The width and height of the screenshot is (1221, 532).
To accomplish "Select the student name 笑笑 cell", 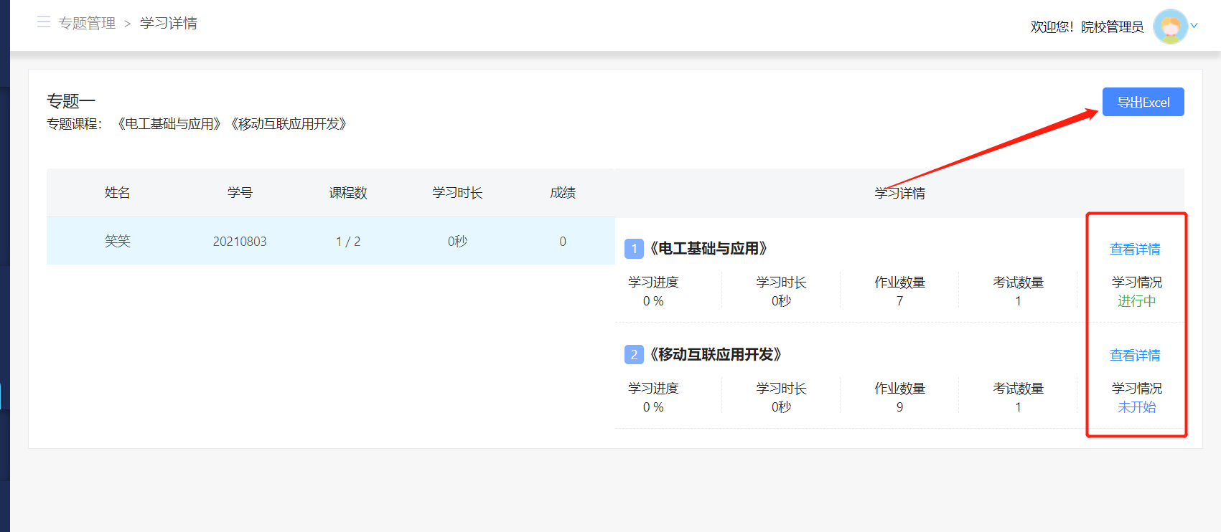I will click(118, 241).
